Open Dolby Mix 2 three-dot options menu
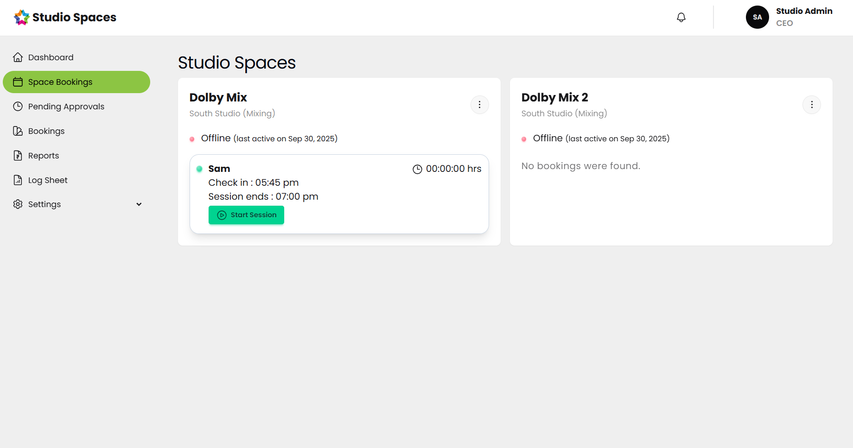The image size is (853, 448). 811,105
